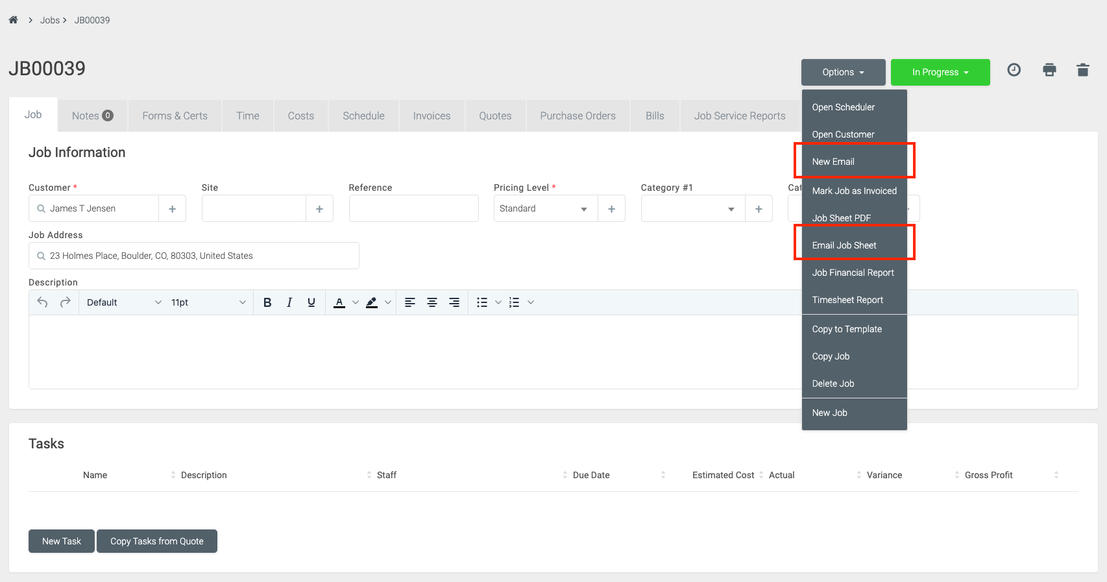Image resolution: width=1107 pixels, height=582 pixels.
Task: Toggle bold formatting in description
Action: tap(267, 302)
